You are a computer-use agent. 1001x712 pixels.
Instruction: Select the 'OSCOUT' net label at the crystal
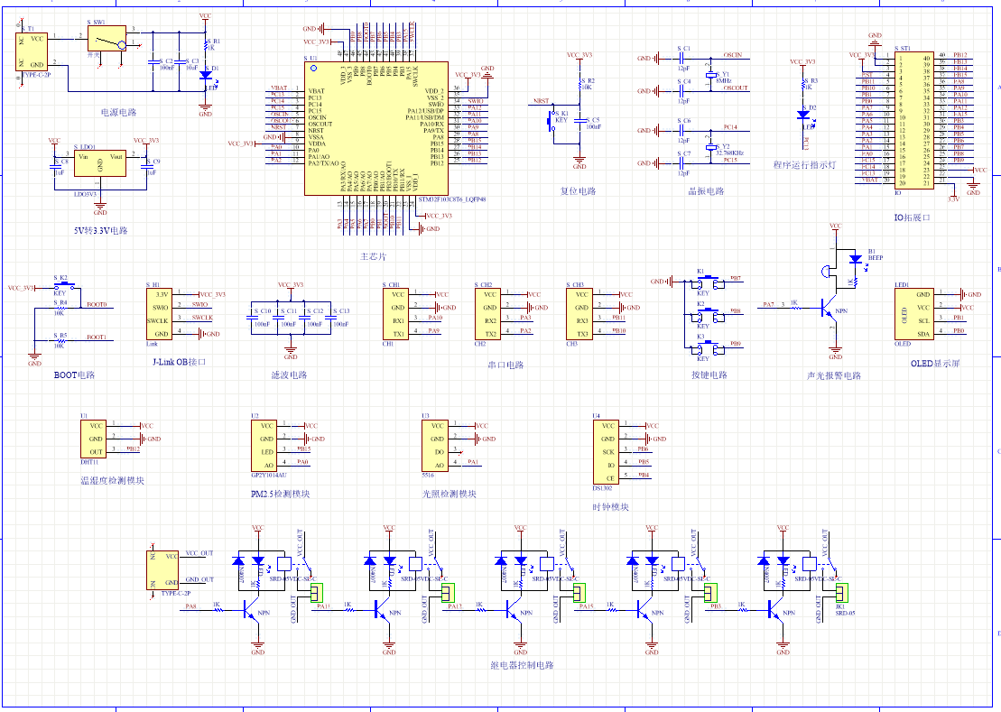click(x=736, y=88)
